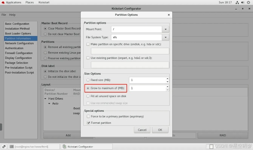Expand the File System Type dropdown
This screenshot has height=150, width=253.
[165, 37]
